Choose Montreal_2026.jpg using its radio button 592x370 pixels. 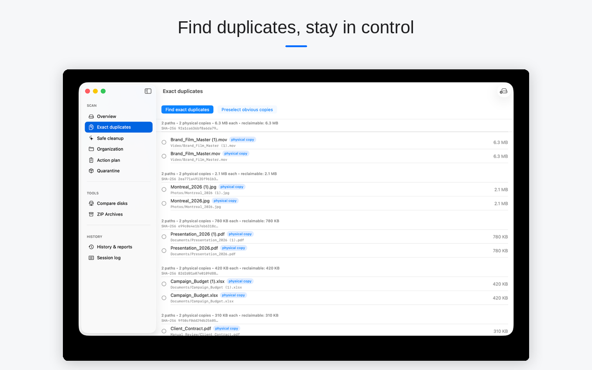164,203
